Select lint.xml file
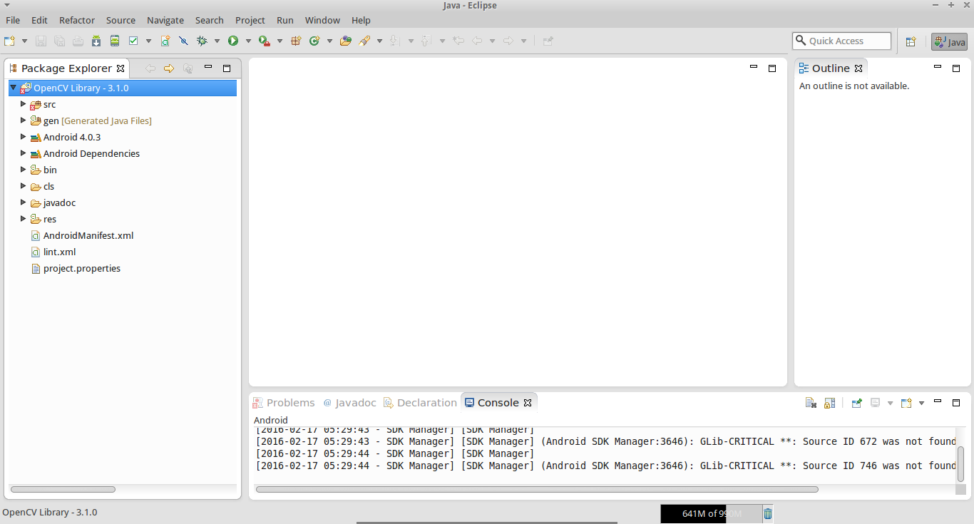Screen dimensions: 974x524 (x=59, y=252)
